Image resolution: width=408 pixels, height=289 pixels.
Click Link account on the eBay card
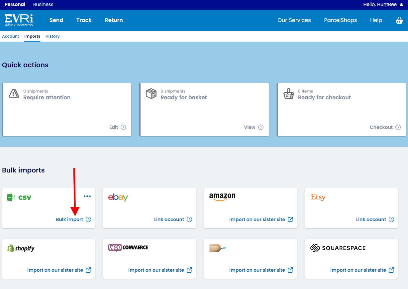[169, 219]
